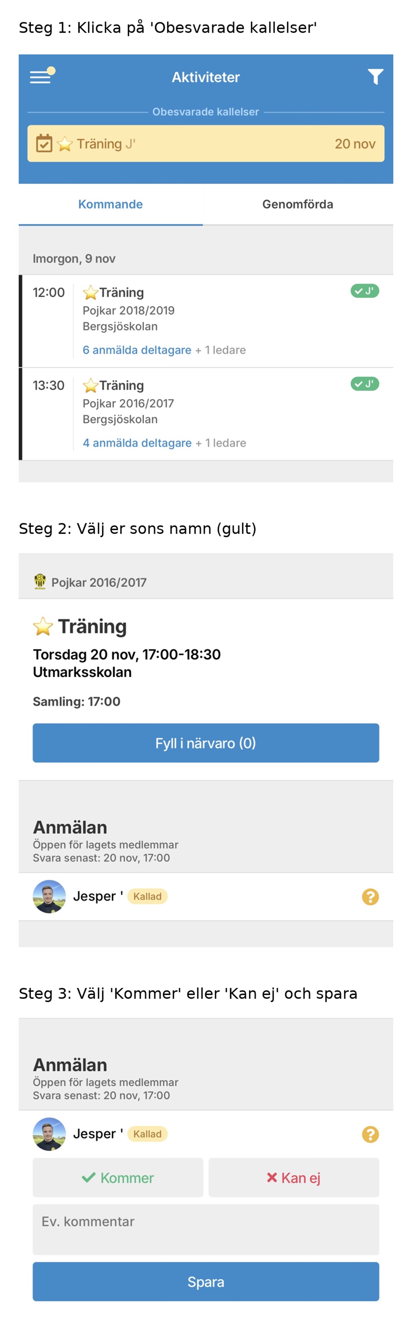Open the hamburger menu icon
This screenshot has height=1322, width=412.
40,77
